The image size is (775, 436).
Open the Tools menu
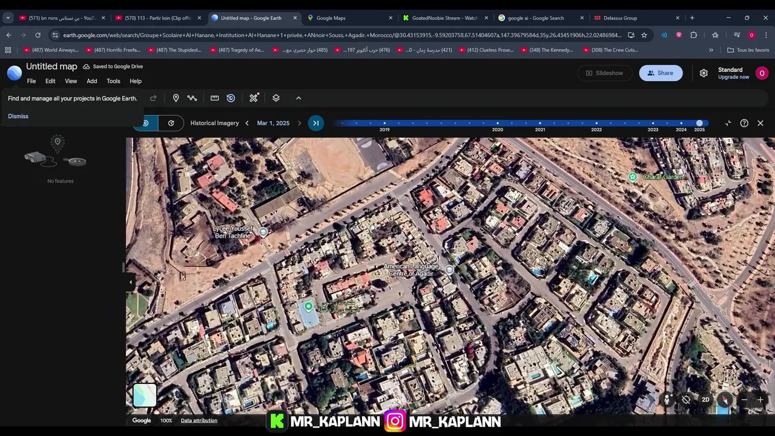(113, 81)
